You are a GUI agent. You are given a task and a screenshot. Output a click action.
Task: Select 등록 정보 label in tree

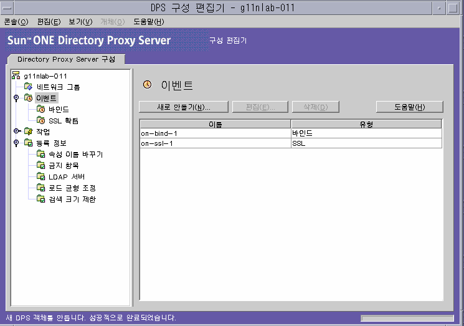(x=51, y=143)
